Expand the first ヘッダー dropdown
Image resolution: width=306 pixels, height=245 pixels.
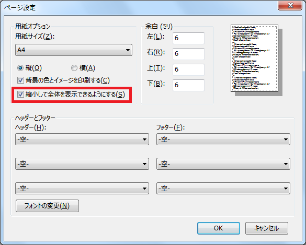82,139
